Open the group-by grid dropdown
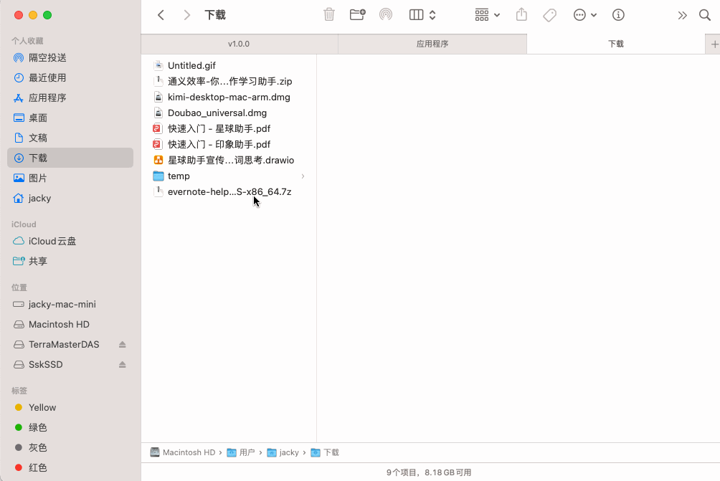Screen dimensions: 720x481 click(488, 14)
